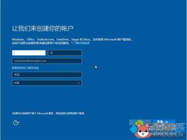
Task: Select the someone@example.com email field
Action: coord(47,61)
